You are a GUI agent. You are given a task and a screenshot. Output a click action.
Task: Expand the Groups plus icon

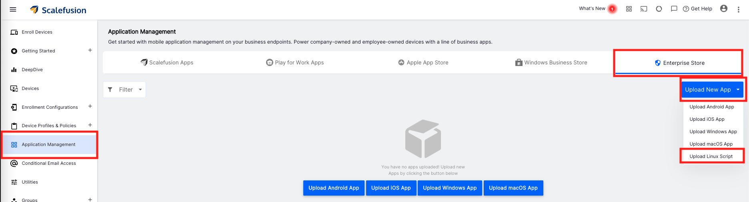point(90,200)
